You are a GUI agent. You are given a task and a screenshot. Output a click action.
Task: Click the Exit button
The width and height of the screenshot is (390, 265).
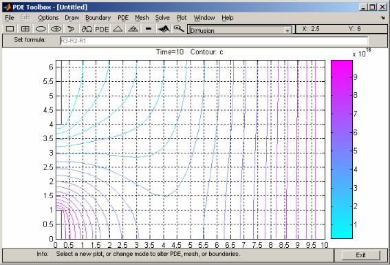click(360, 255)
